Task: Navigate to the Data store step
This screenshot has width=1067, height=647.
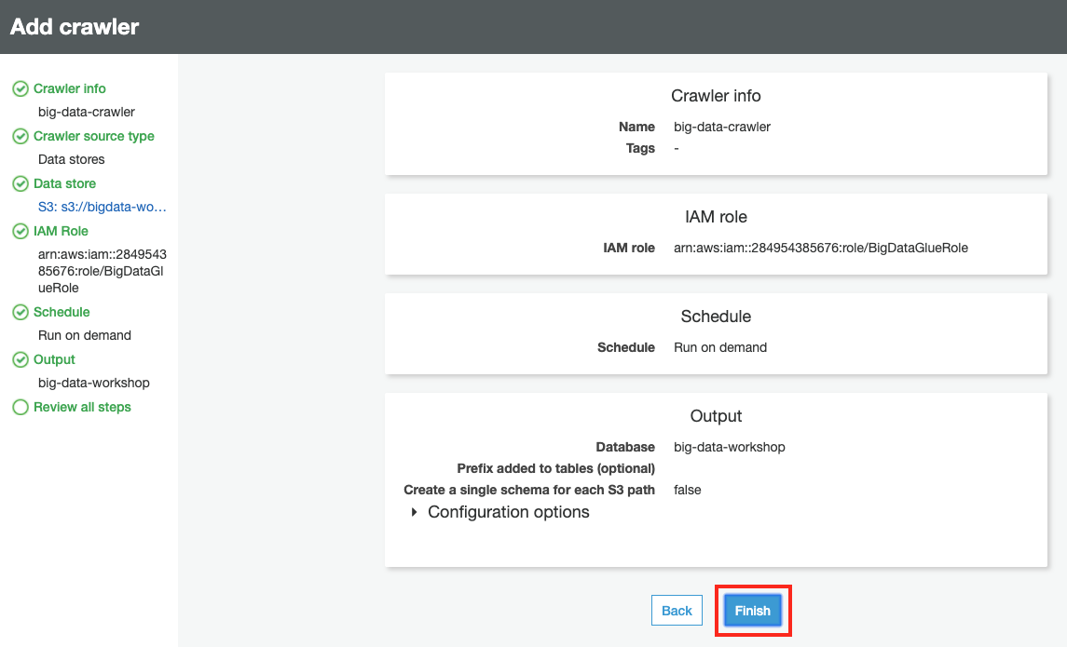Action: coord(64,183)
